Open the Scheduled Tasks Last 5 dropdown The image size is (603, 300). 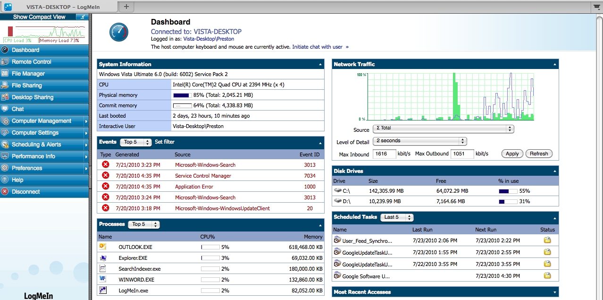click(x=397, y=217)
